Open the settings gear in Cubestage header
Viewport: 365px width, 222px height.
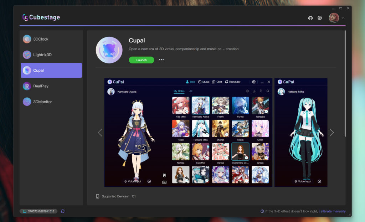(x=320, y=18)
